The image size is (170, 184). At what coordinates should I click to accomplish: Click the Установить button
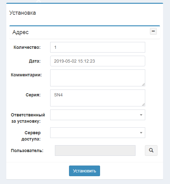tap(84, 171)
